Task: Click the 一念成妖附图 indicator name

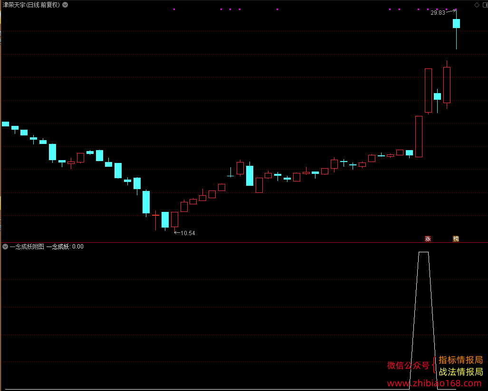Action: pyautogui.click(x=27, y=247)
